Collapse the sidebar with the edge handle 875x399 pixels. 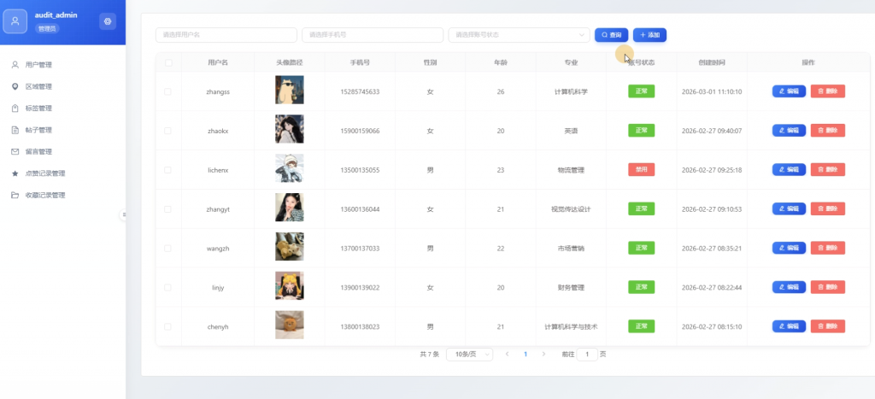[x=123, y=214]
